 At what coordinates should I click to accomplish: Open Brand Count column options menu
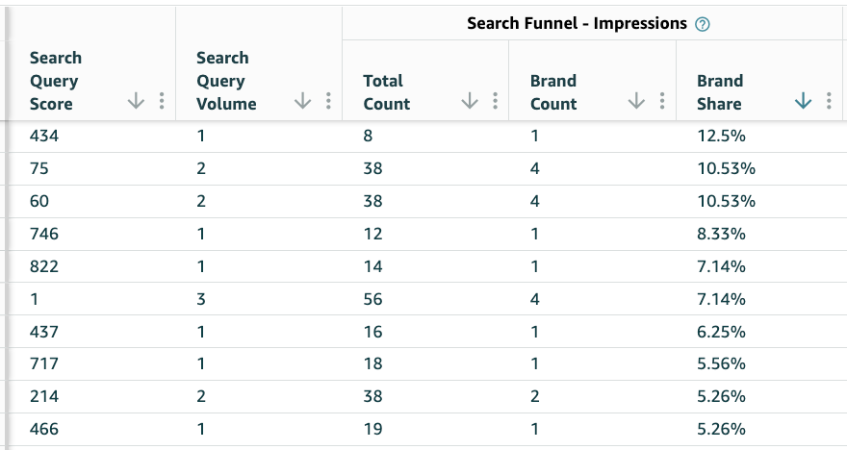click(x=662, y=101)
